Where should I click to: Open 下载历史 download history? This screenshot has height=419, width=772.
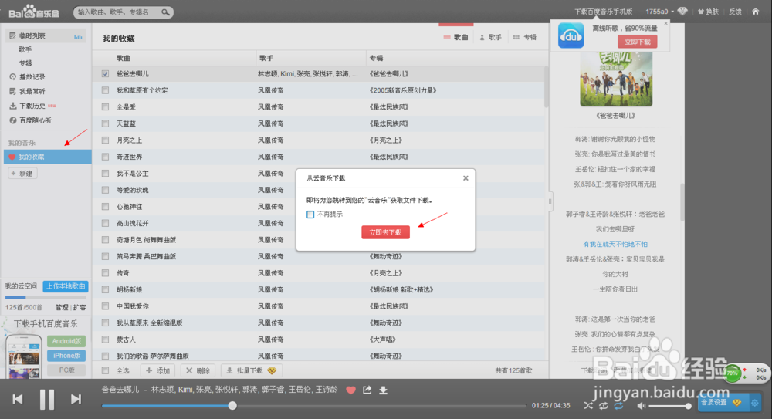32,106
